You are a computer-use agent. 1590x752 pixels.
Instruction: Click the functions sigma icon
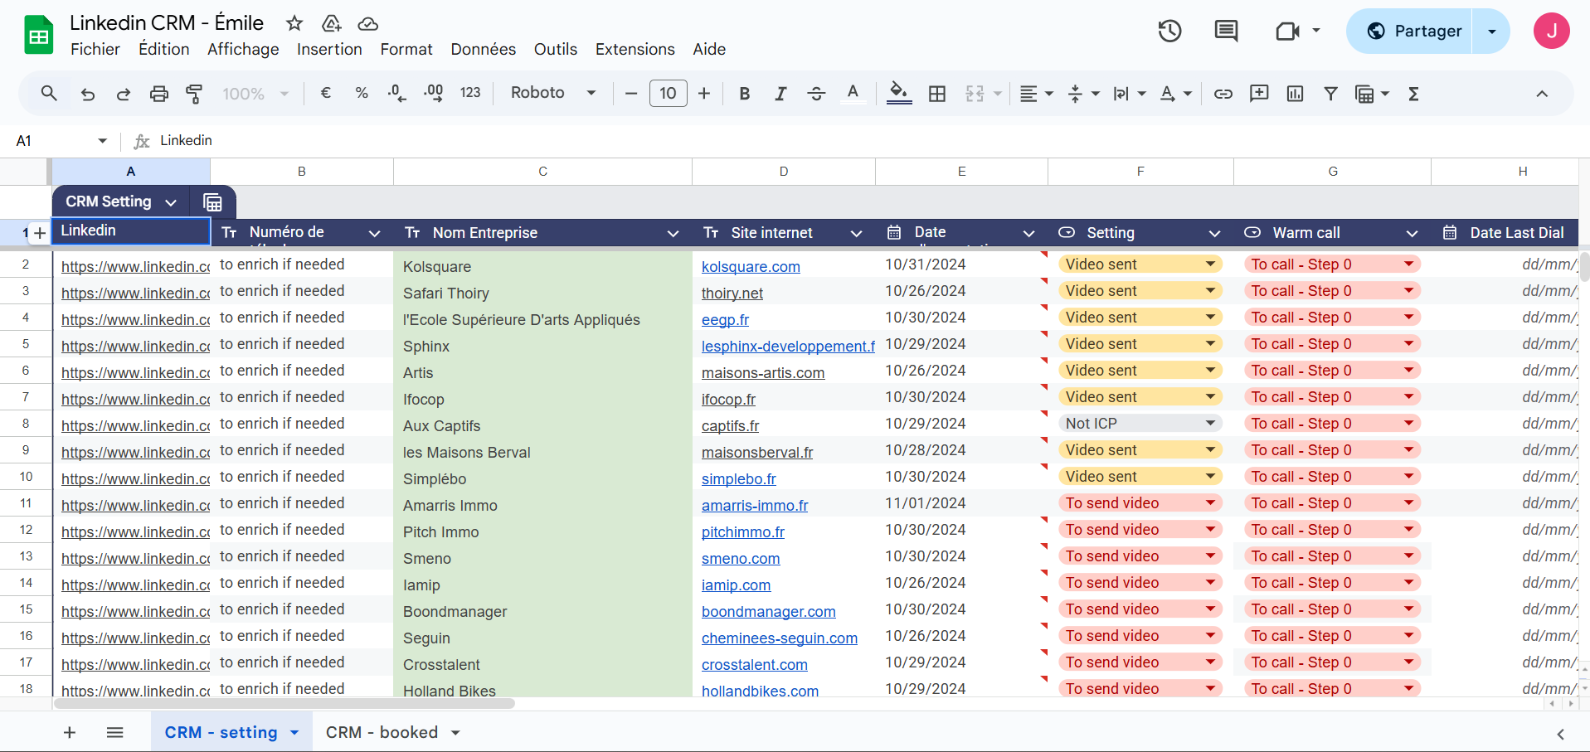(x=1413, y=94)
